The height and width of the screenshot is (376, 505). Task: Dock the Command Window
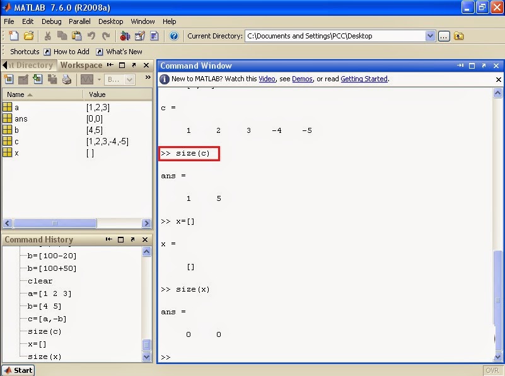click(460, 66)
